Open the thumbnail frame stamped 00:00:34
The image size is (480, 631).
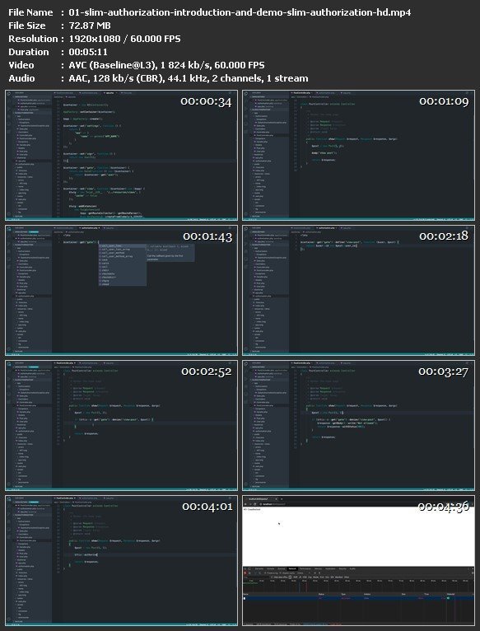[x=121, y=156]
